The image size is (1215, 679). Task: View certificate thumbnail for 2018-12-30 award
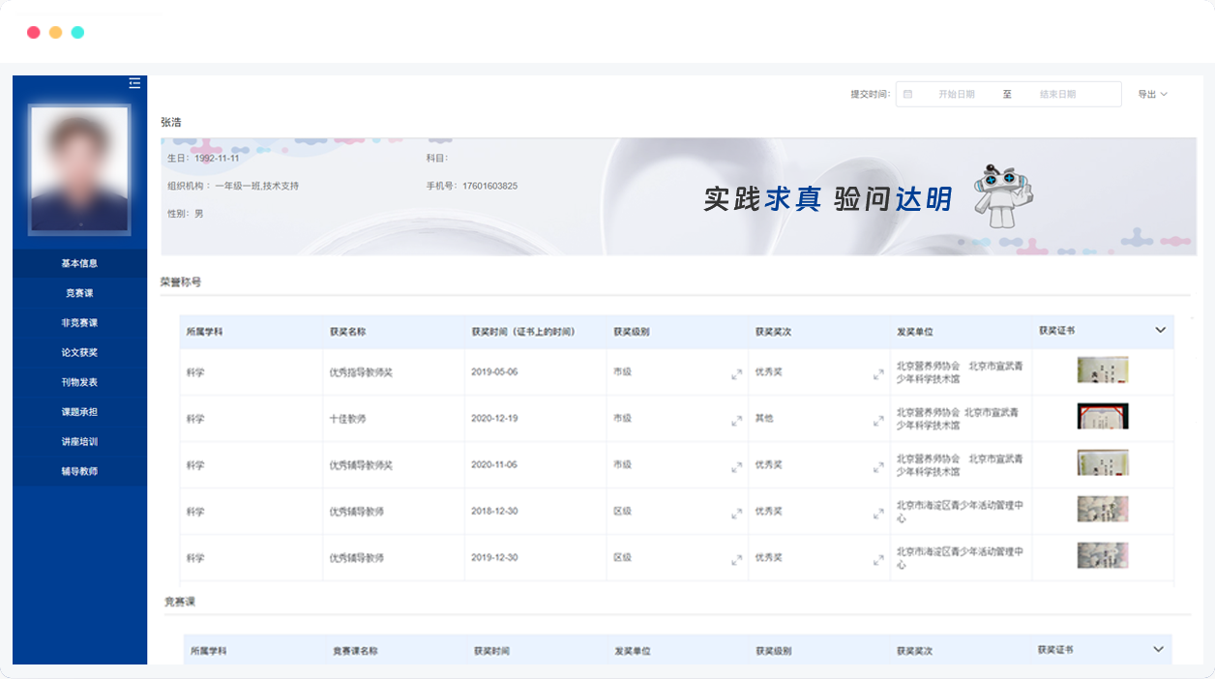[1103, 509]
